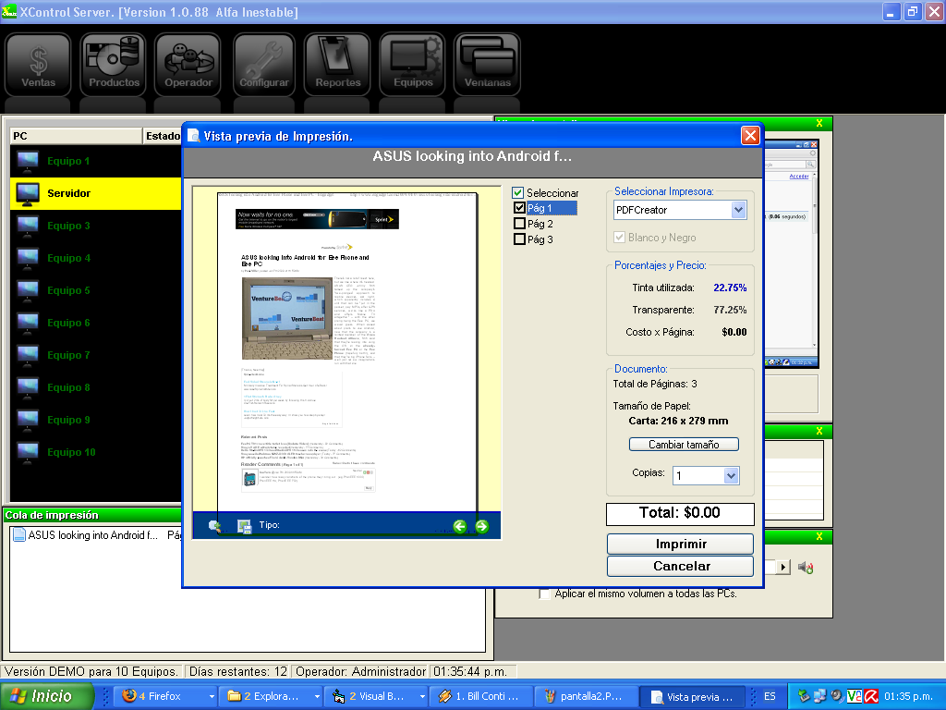Screen dimensions: 946x710
Task: Click the zoom magnifier icon in preview bar
Action: 214,526
